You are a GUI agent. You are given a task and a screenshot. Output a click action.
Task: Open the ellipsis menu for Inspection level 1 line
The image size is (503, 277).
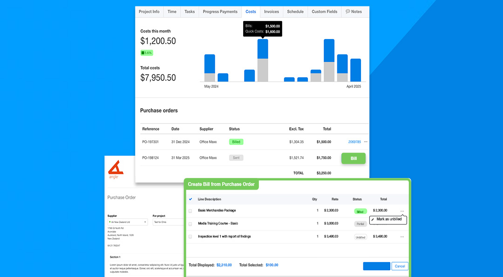[x=402, y=237]
